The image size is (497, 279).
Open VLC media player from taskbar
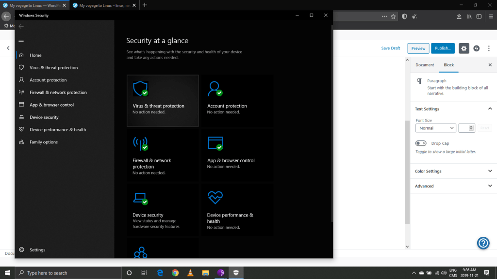click(x=190, y=273)
